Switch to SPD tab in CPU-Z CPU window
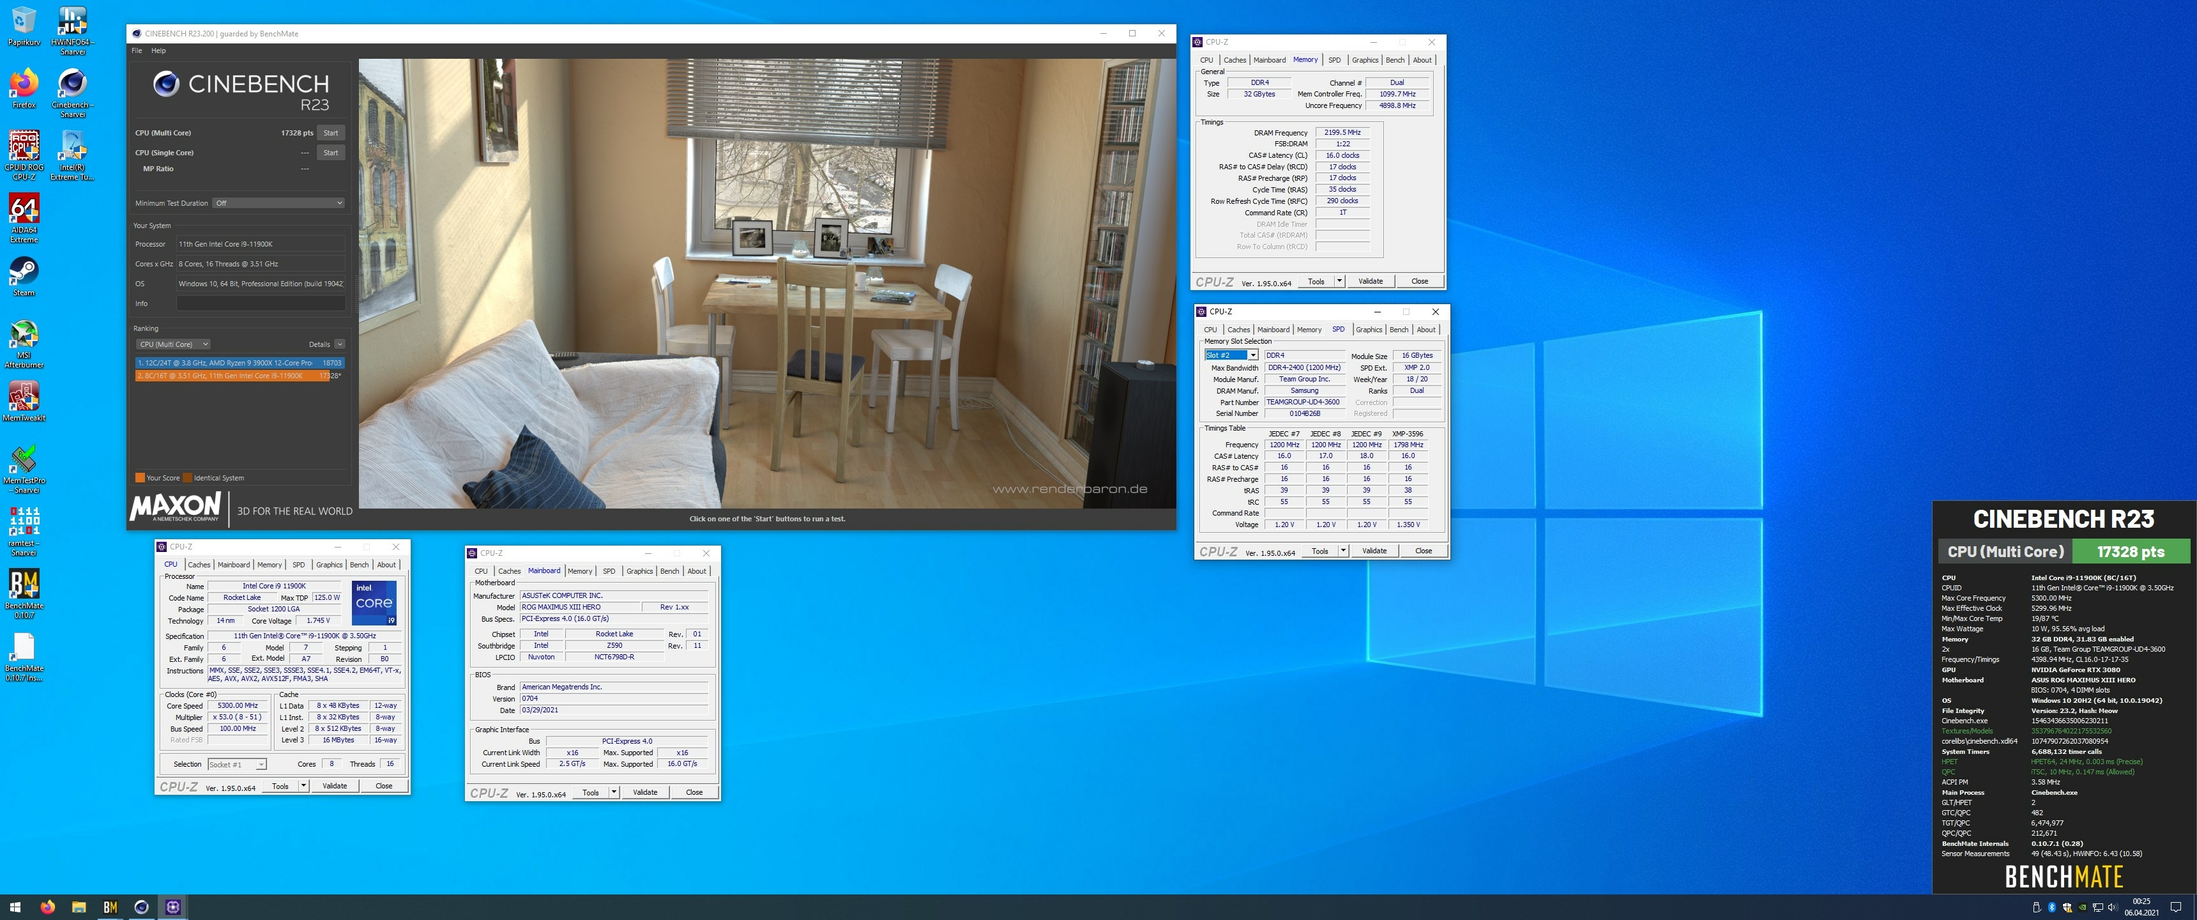Image resolution: width=2197 pixels, height=920 pixels. (298, 564)
